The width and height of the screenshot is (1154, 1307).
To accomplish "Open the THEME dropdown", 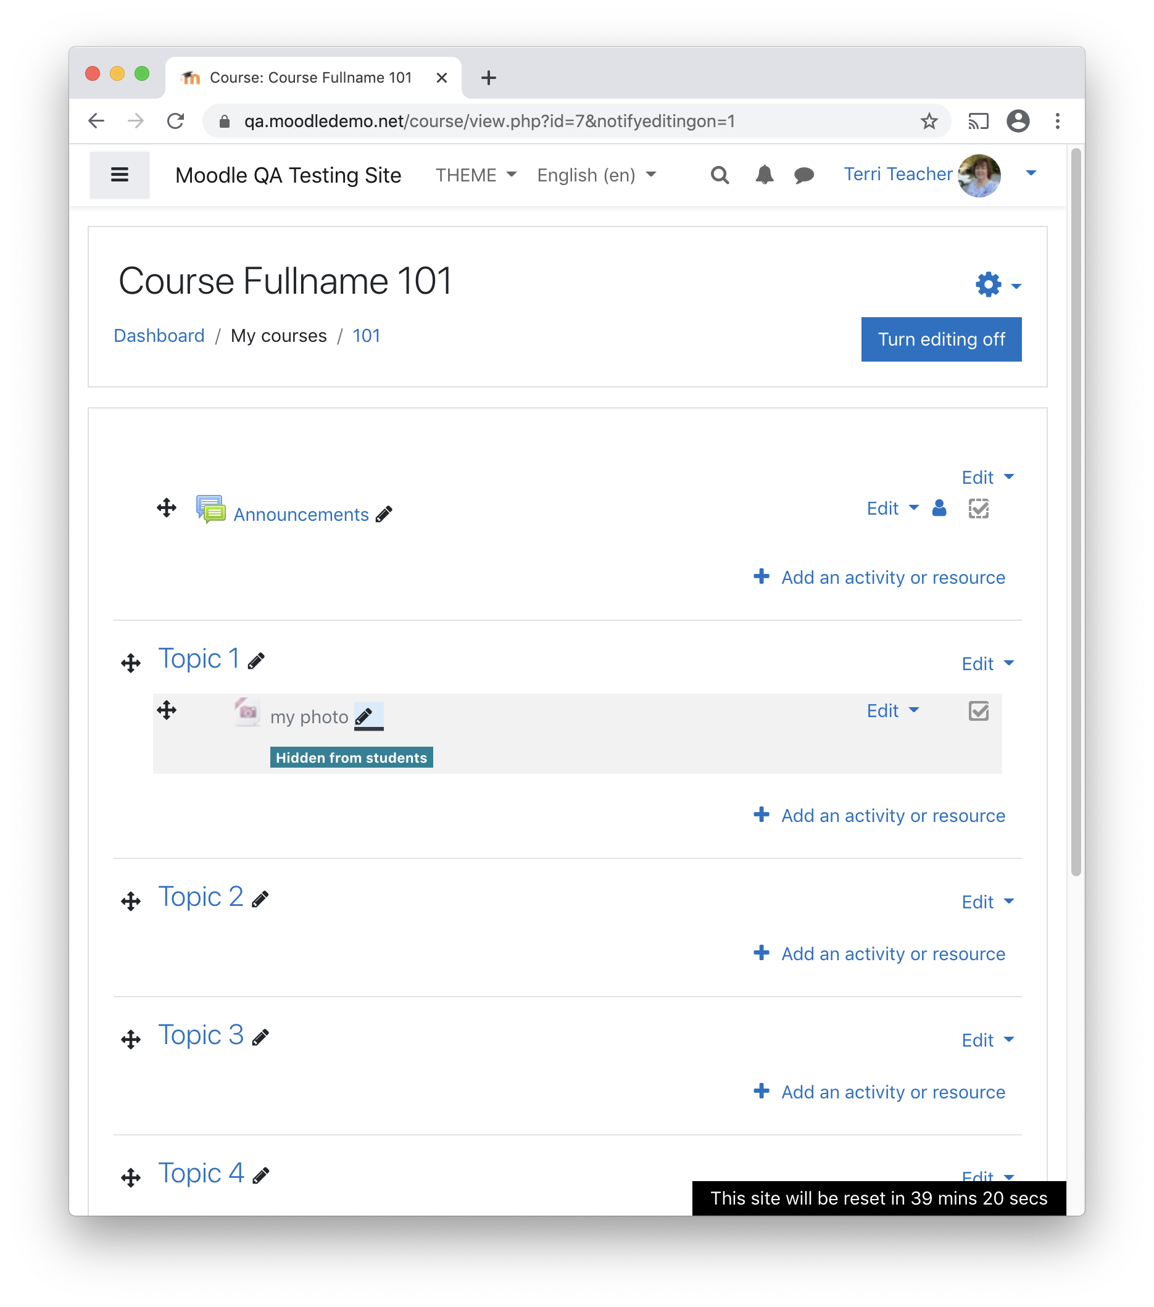I will 476,175.
